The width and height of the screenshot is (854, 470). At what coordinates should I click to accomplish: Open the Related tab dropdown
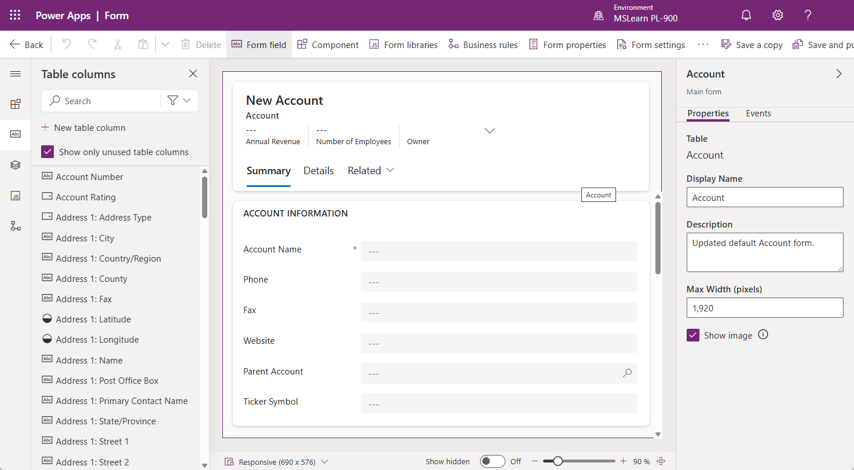(371, 171)
